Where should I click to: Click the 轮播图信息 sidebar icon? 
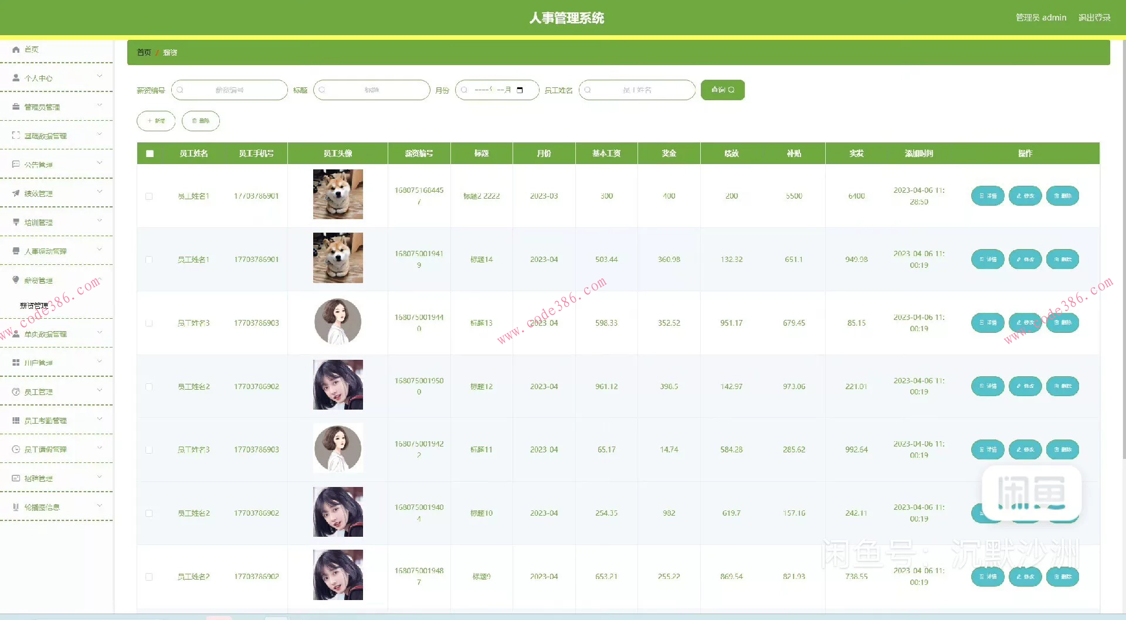pos(16,507)
